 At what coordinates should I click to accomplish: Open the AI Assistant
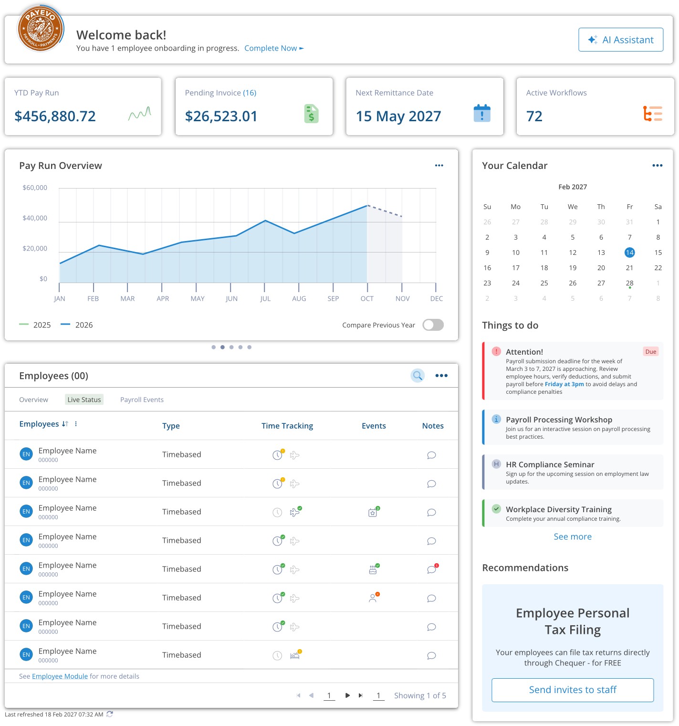point(620,40)
